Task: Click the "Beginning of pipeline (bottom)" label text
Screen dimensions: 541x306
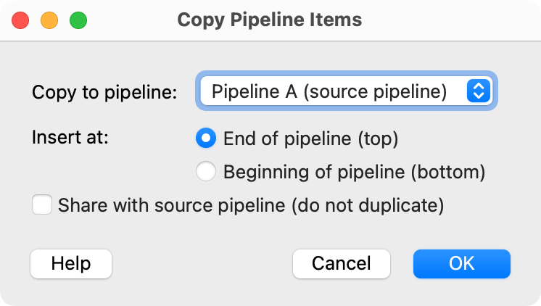Action: coord(354,172)
